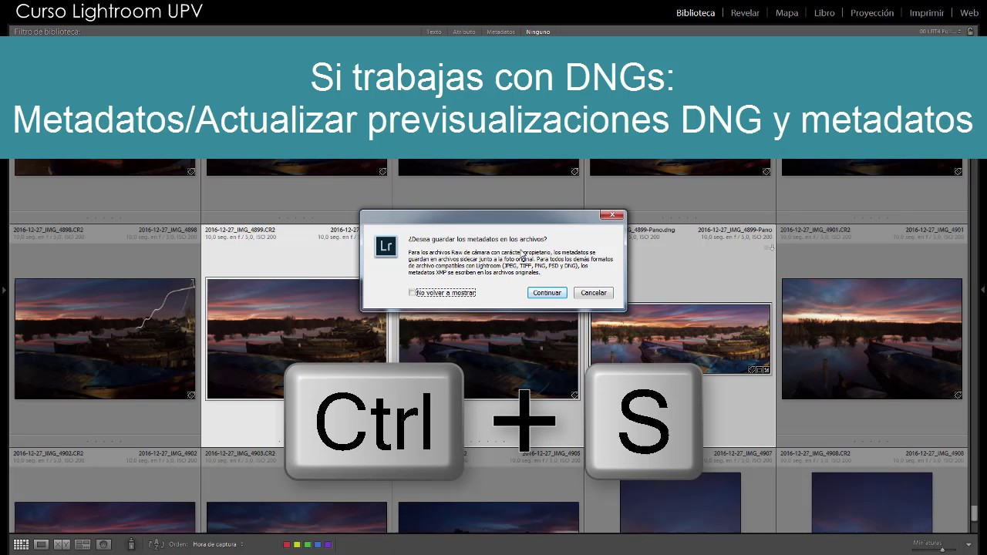Switch to Grid view mode
The height and width of the screenshot is (555, 987).
[x=21, y=544]
